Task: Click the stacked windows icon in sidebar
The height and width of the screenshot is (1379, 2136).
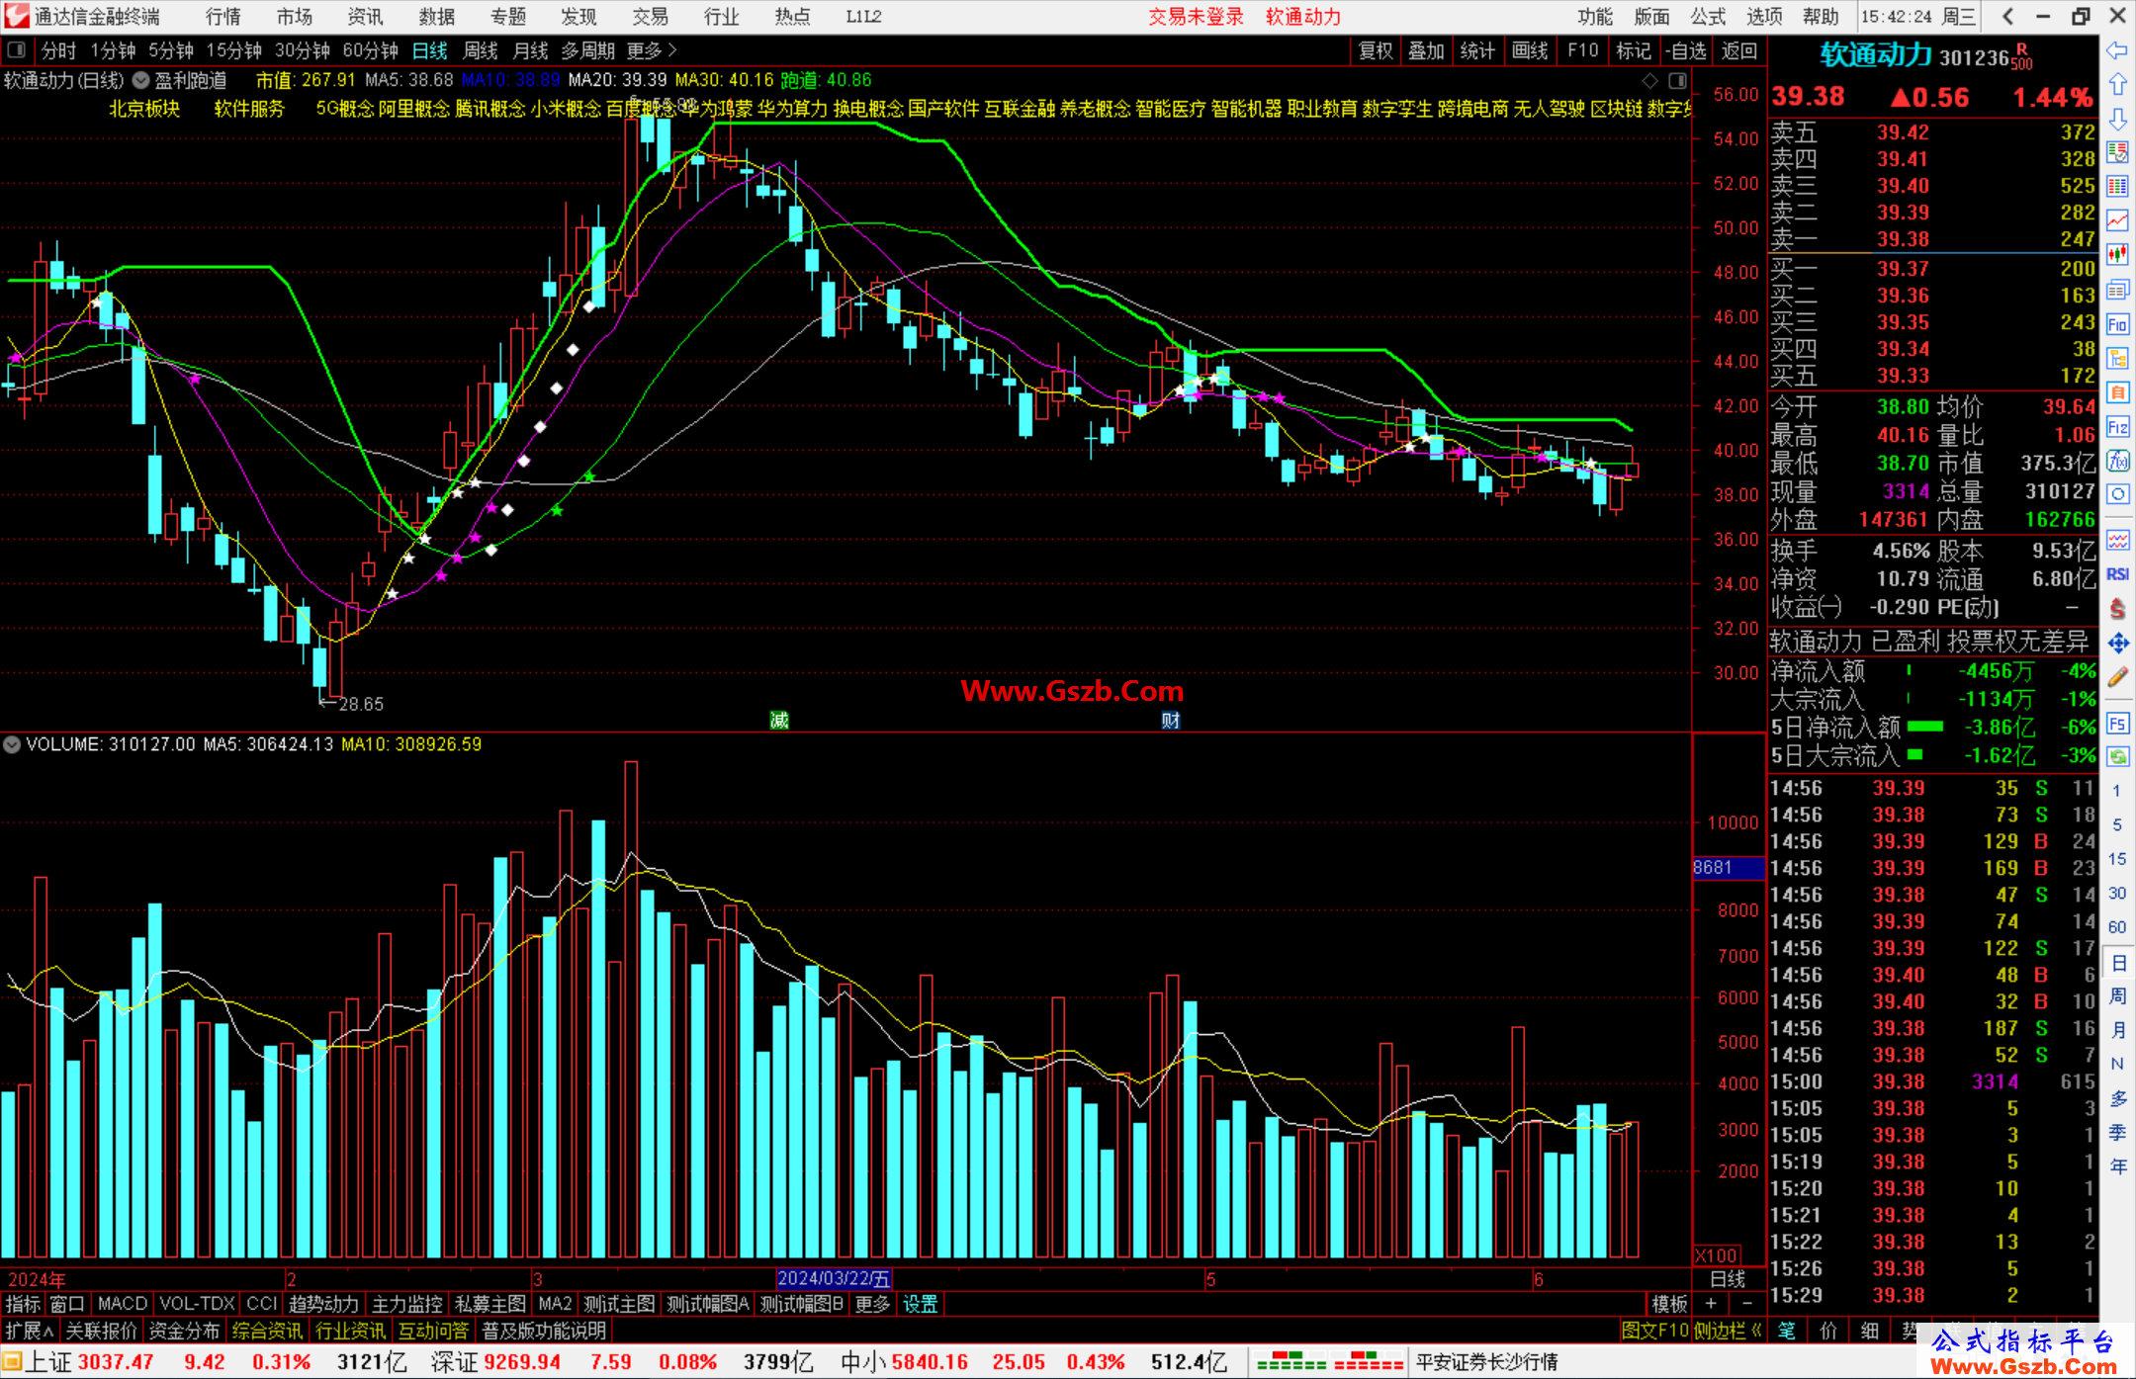Action: [2117, 290]
